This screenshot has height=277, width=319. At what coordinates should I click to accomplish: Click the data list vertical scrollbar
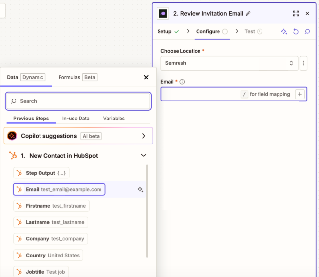pos(147,211)
